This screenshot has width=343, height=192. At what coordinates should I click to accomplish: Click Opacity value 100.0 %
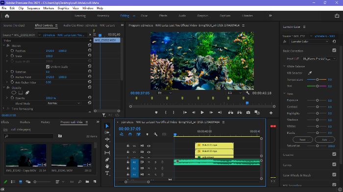[51, 98]
